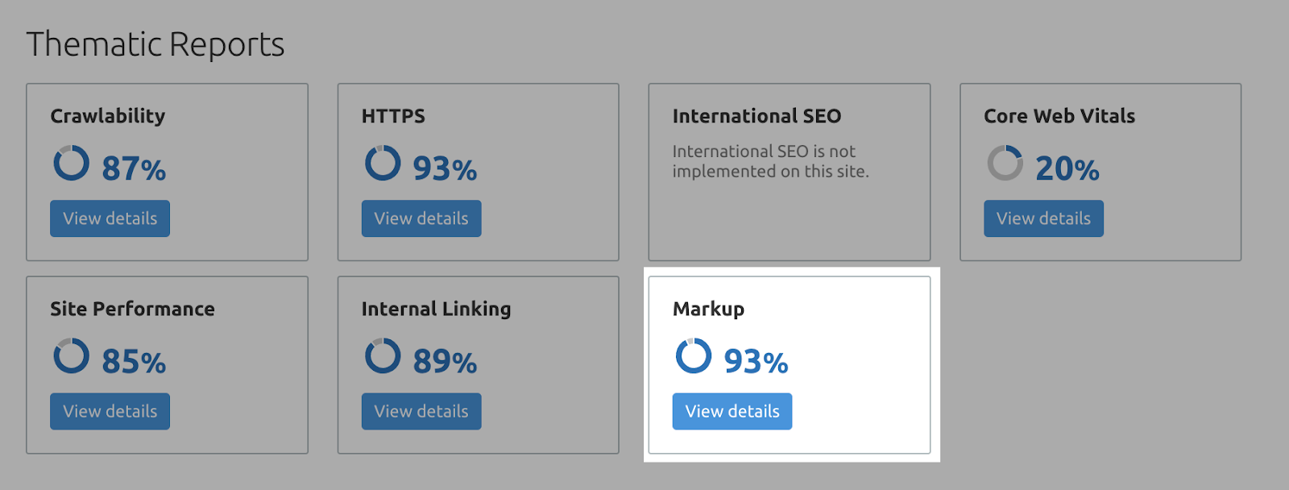
Task: View details of Site Performance report
Action: (110, 411)
